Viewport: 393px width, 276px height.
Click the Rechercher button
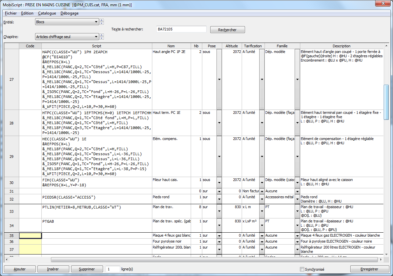tap(227, 29)
